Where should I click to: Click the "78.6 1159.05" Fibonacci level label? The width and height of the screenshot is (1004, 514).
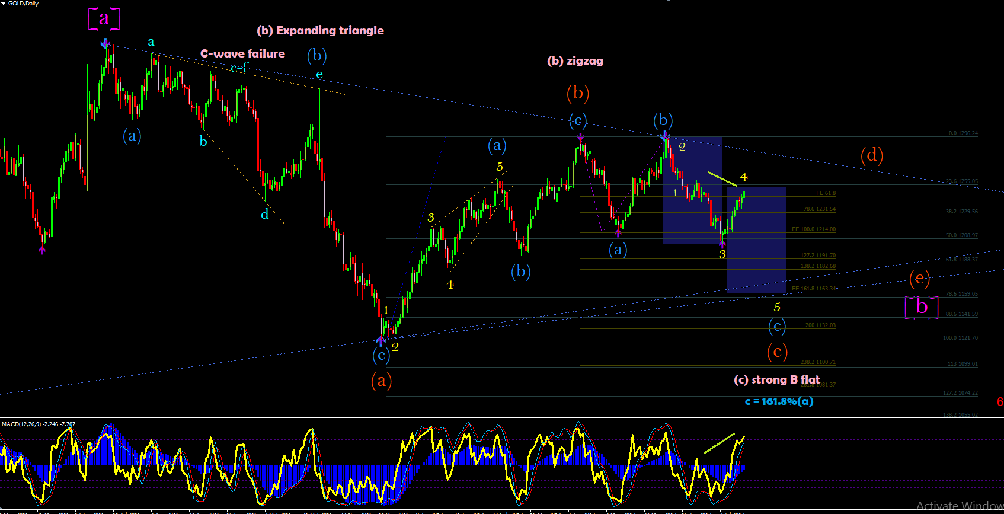(961, 294)
